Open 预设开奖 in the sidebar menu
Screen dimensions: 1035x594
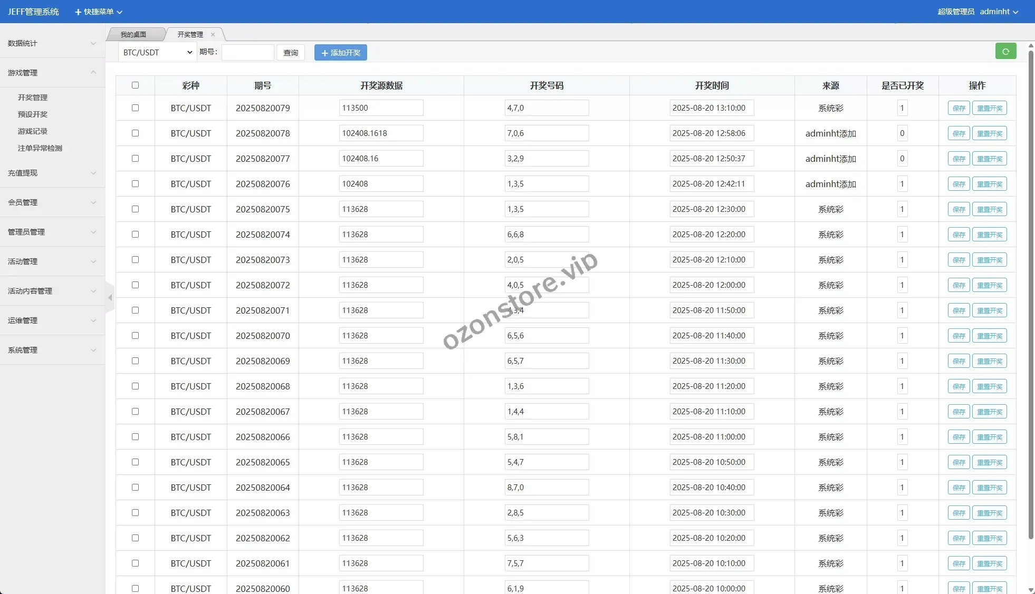(33, 114)
